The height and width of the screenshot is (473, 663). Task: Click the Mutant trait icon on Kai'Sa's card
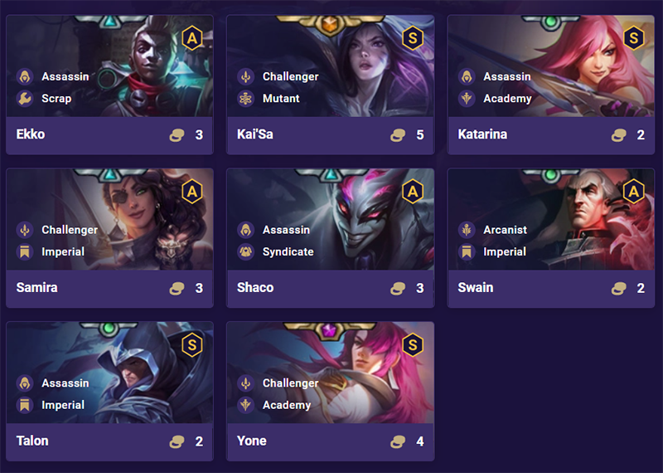(x=245, y=99)
